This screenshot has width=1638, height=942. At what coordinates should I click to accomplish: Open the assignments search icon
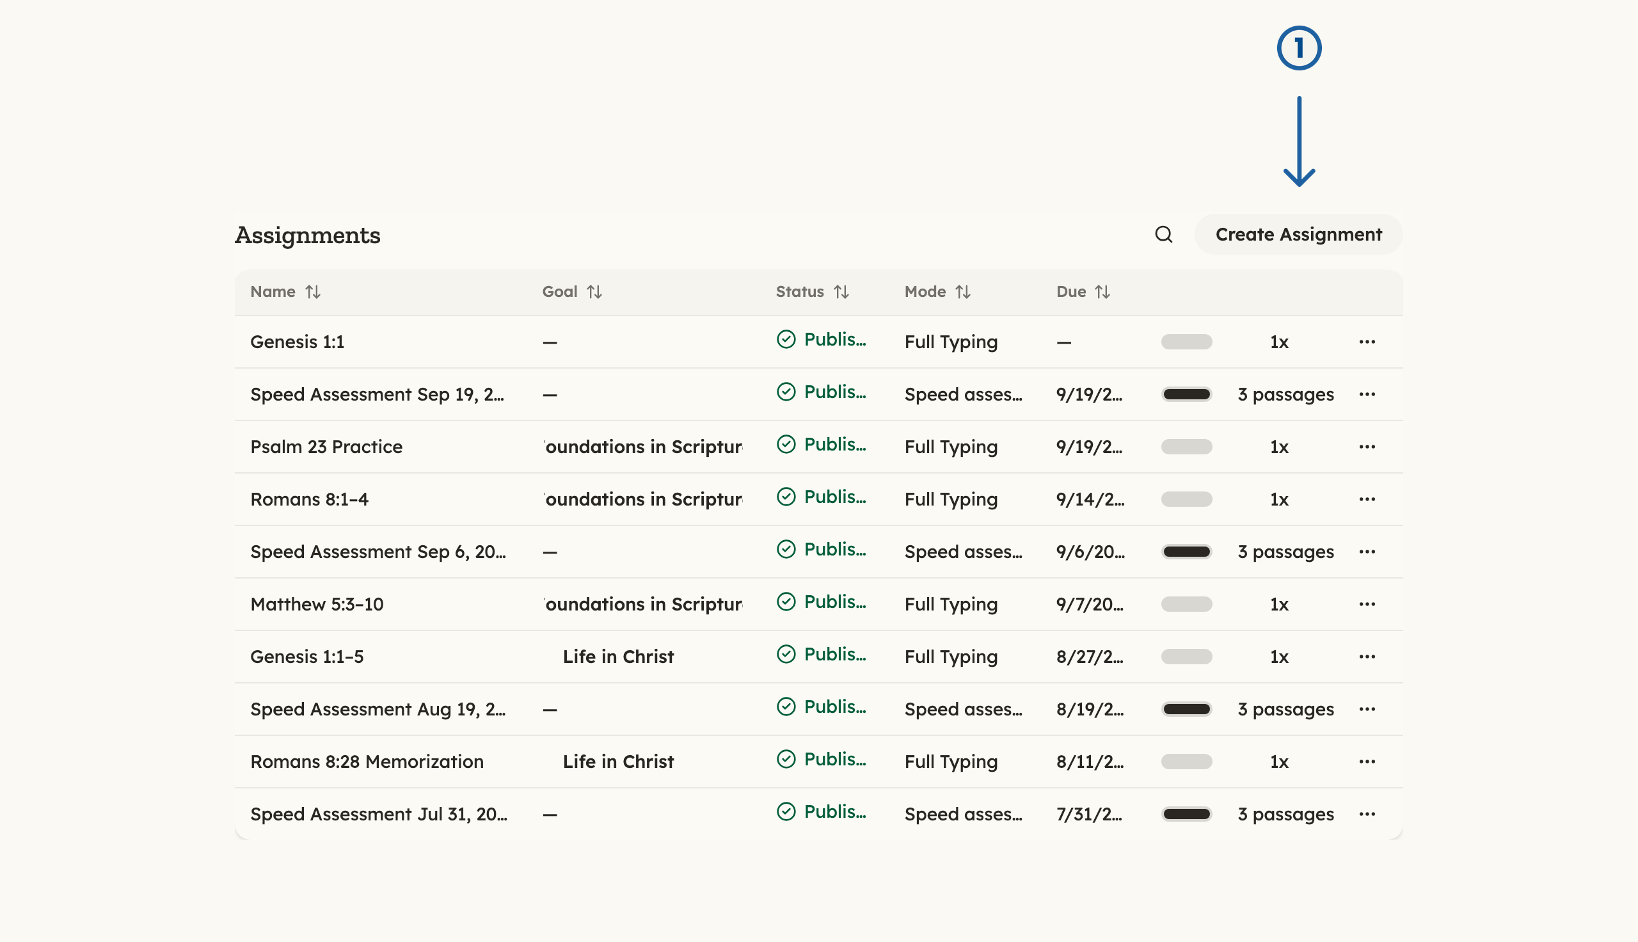(x=1163, y=234)
